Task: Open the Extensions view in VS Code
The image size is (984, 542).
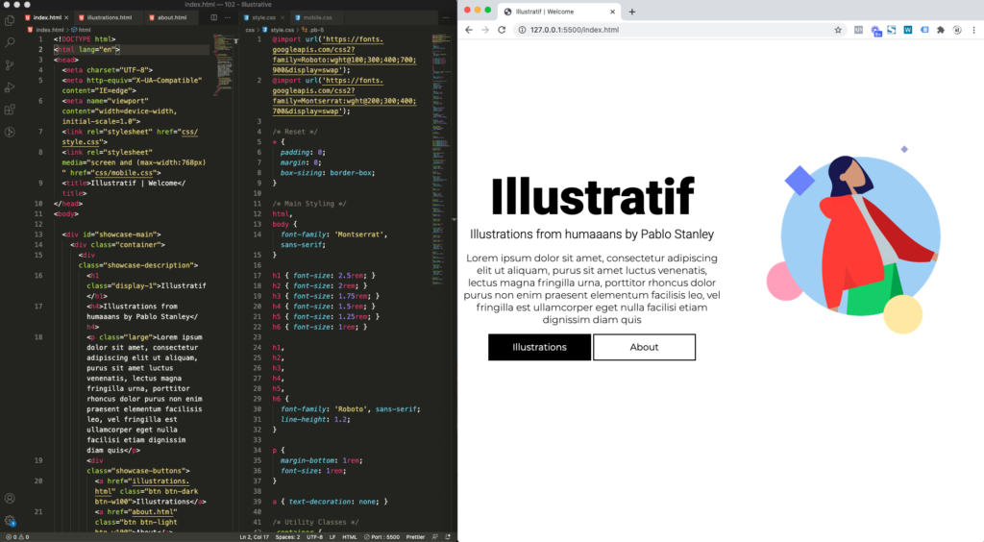Action: [x=10, y=110]
